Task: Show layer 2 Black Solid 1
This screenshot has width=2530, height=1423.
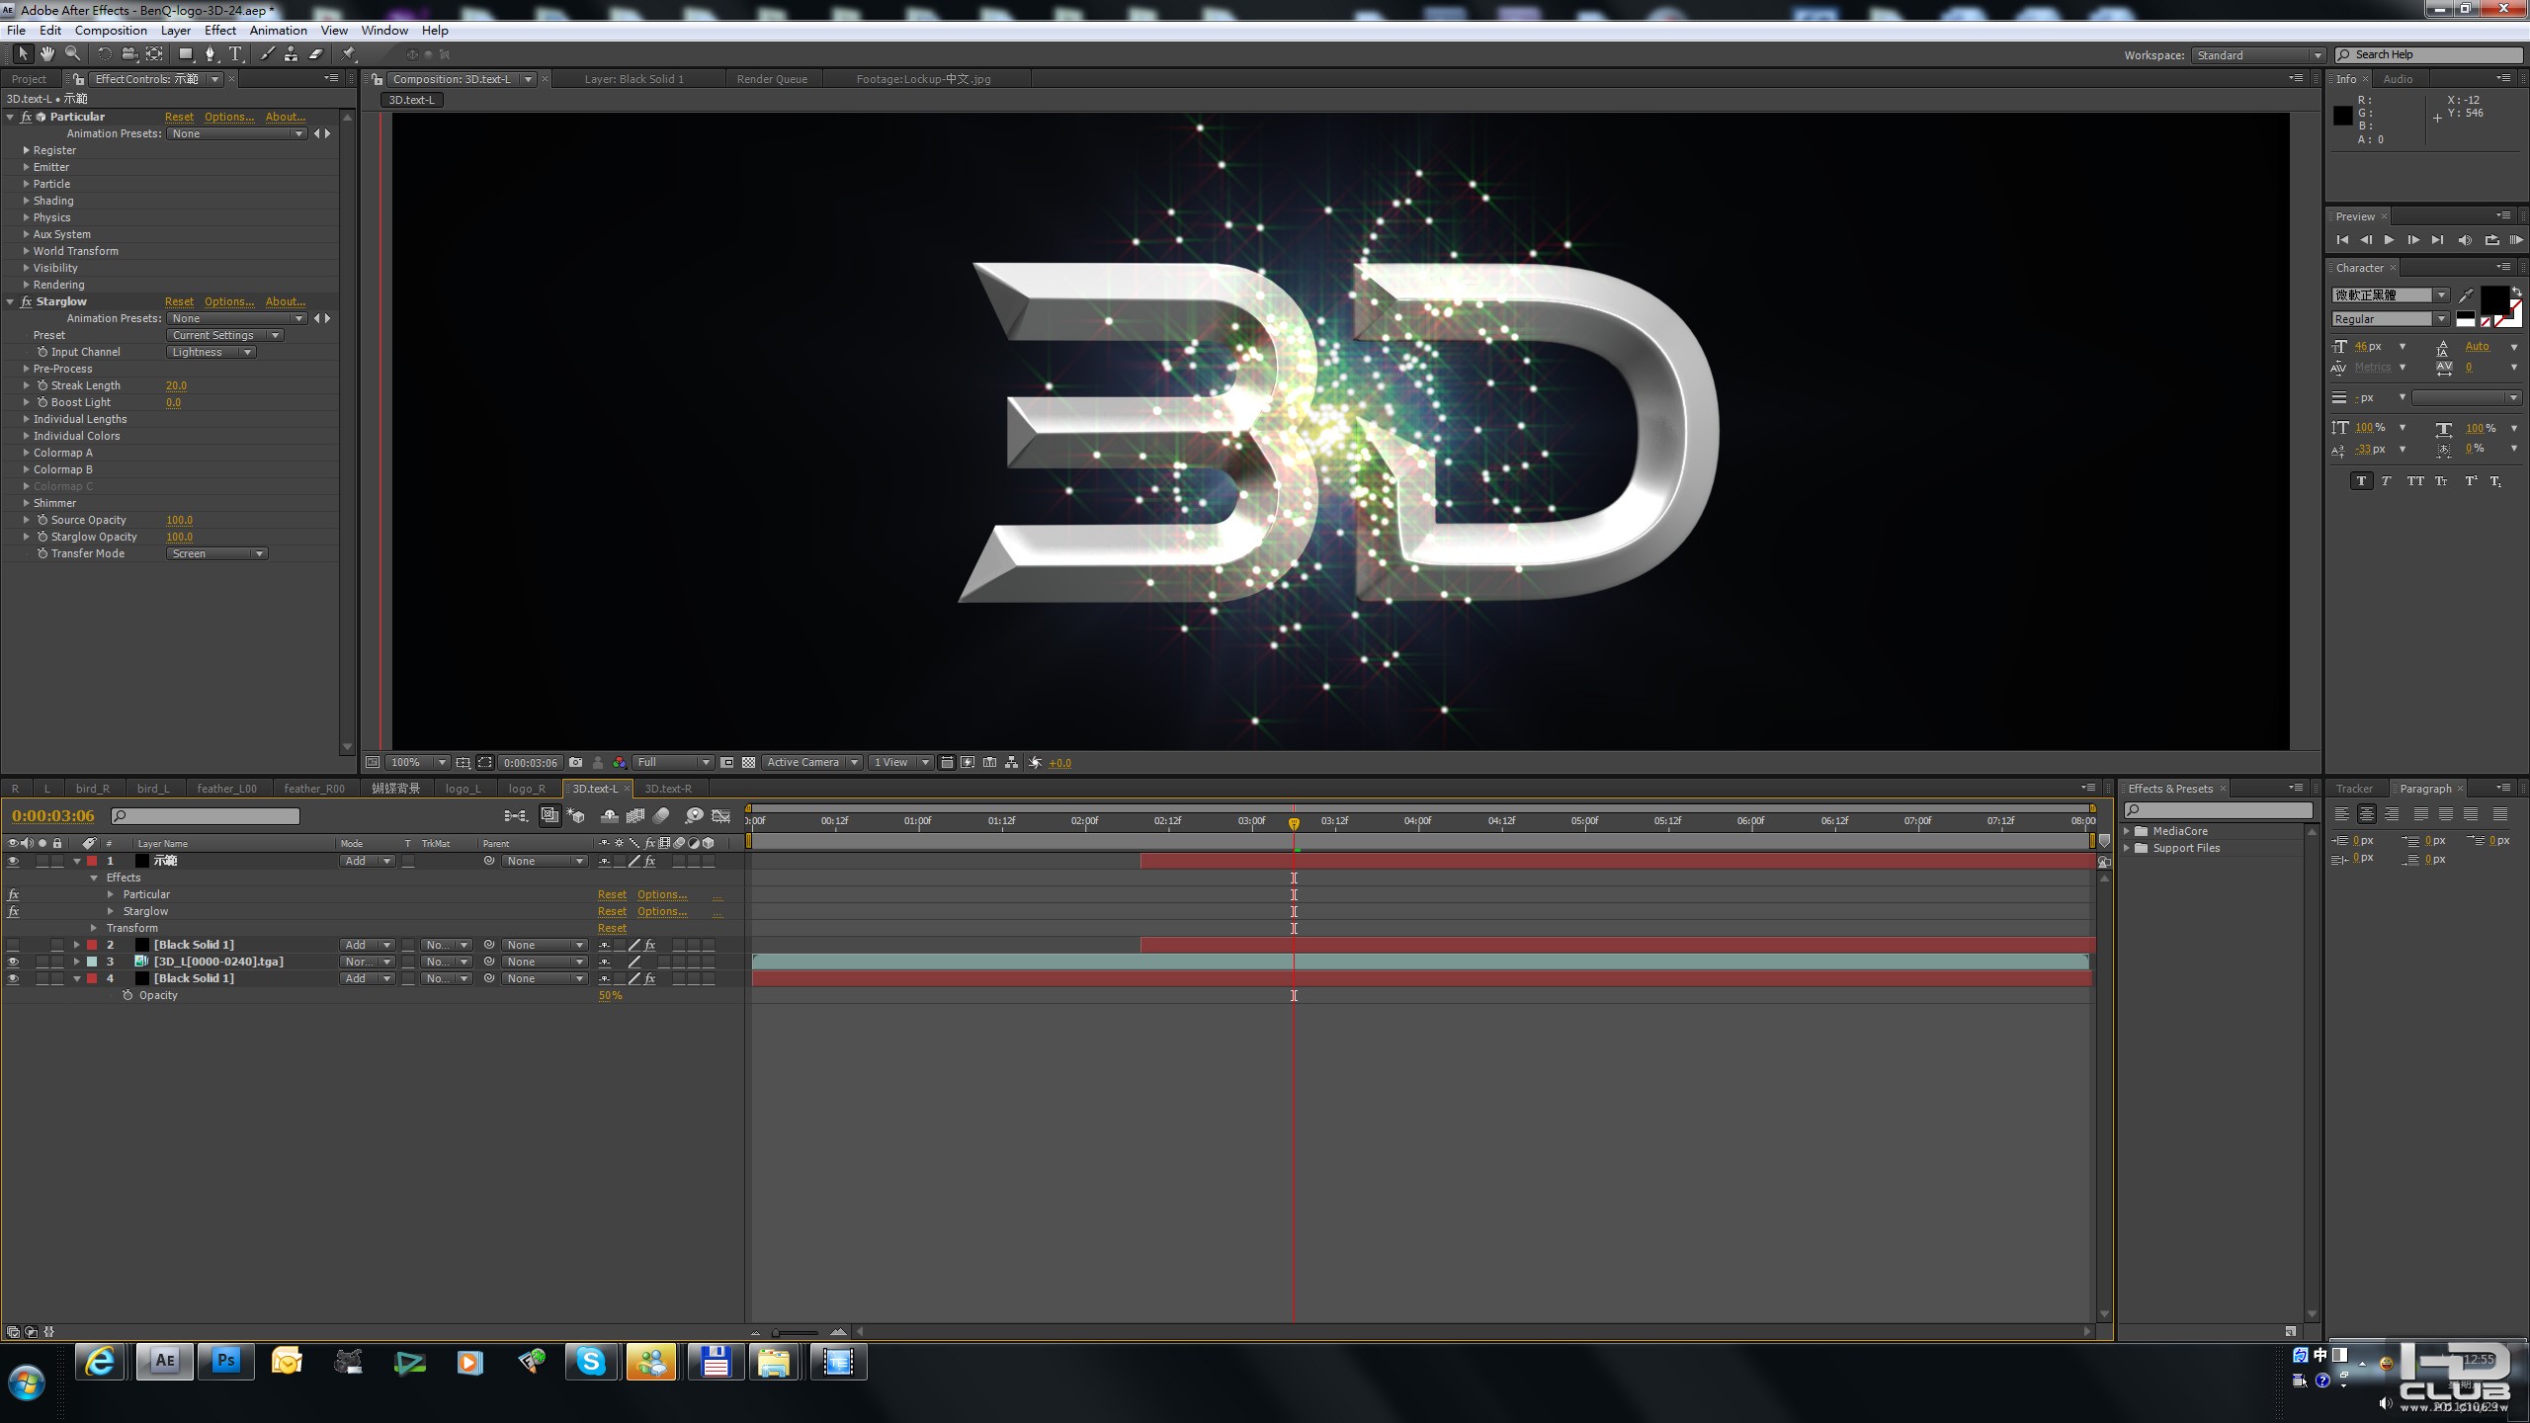Action: click(13, 945)
